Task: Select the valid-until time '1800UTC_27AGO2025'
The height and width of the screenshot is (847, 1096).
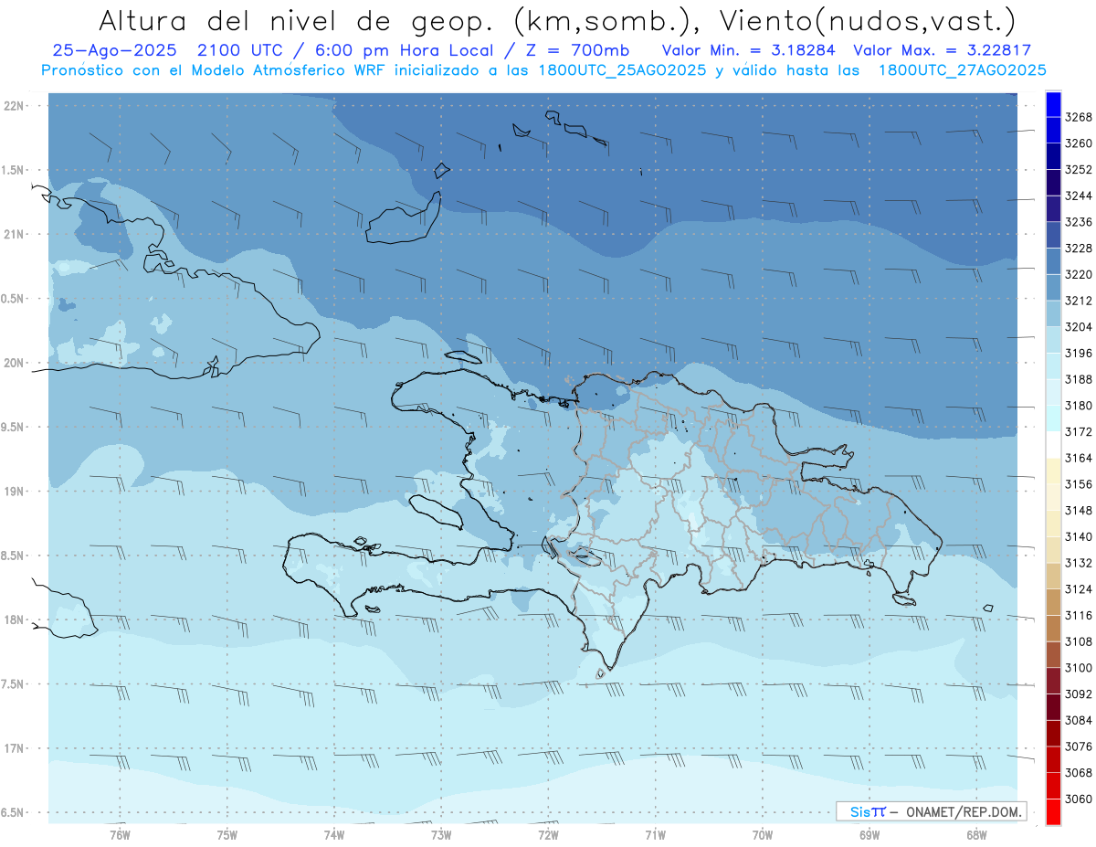Action: (x=962, y=70)
